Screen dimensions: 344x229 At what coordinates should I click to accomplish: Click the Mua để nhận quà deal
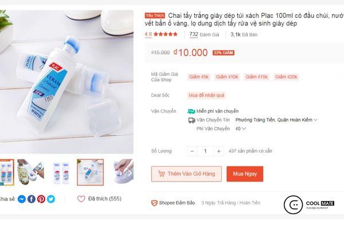click(x=206, y=95)
